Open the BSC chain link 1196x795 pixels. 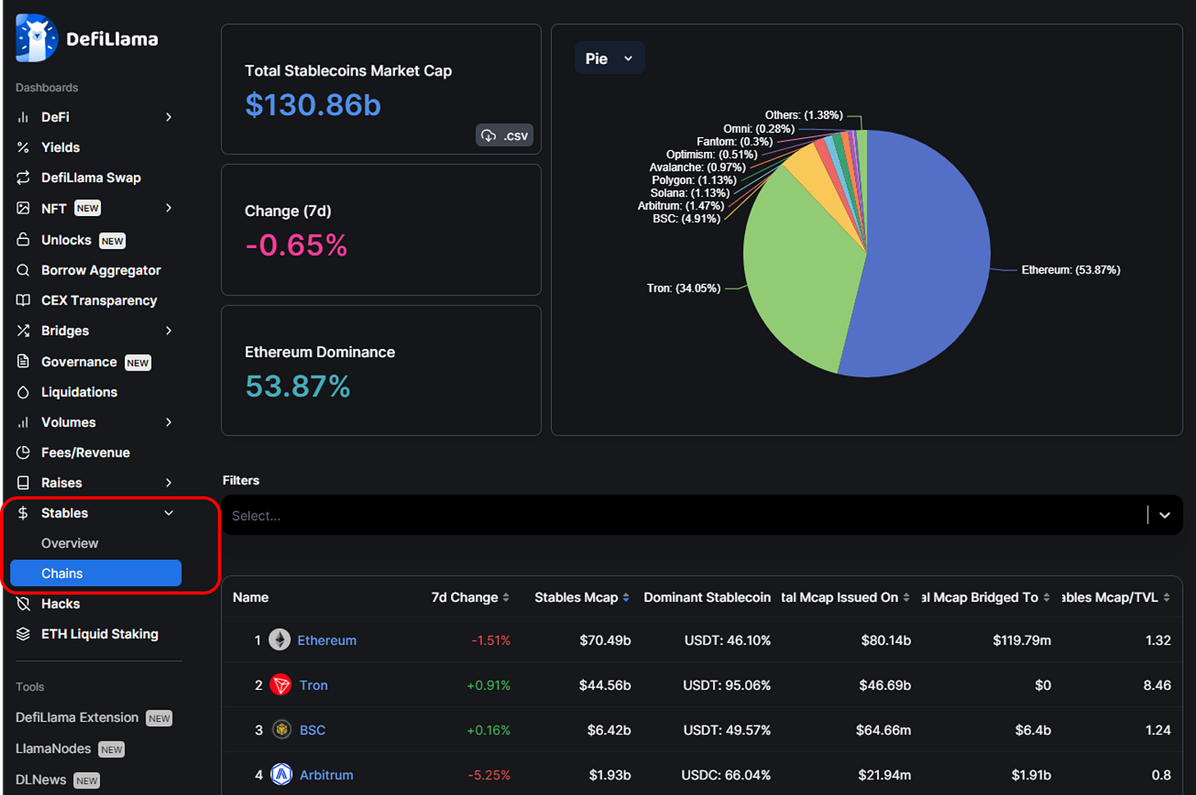pos(313,729)
